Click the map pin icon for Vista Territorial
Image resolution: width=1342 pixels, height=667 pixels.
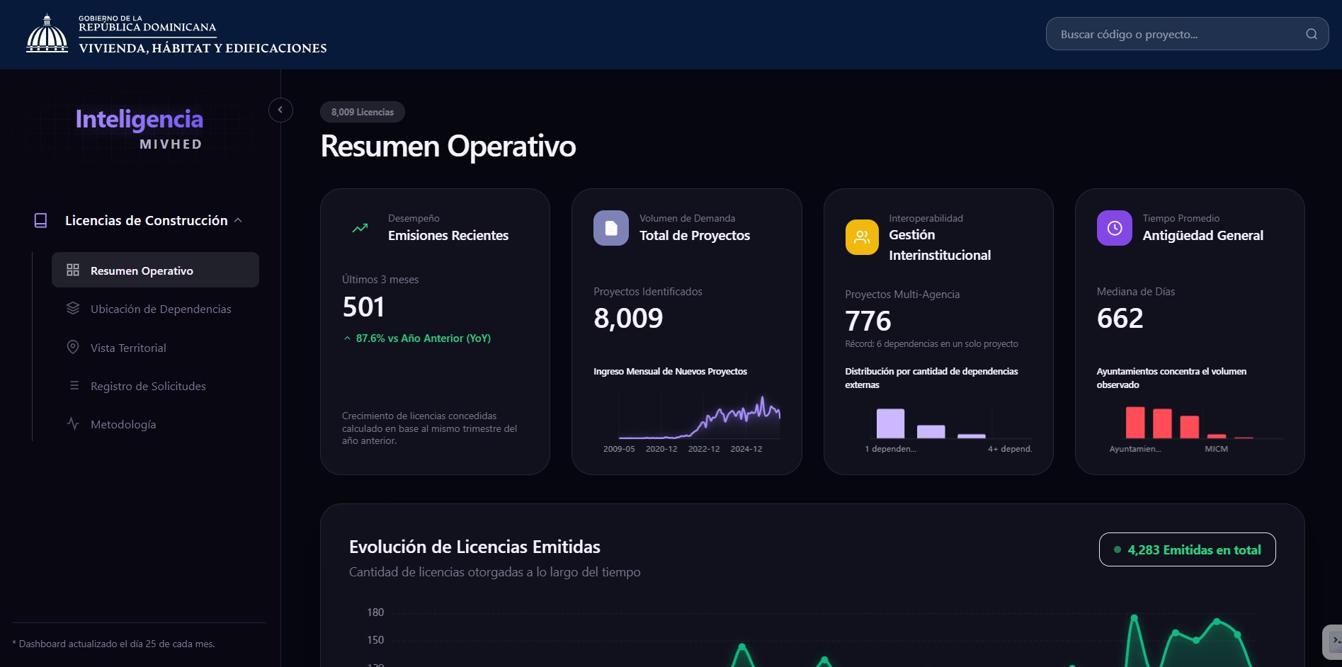(73, 347)
